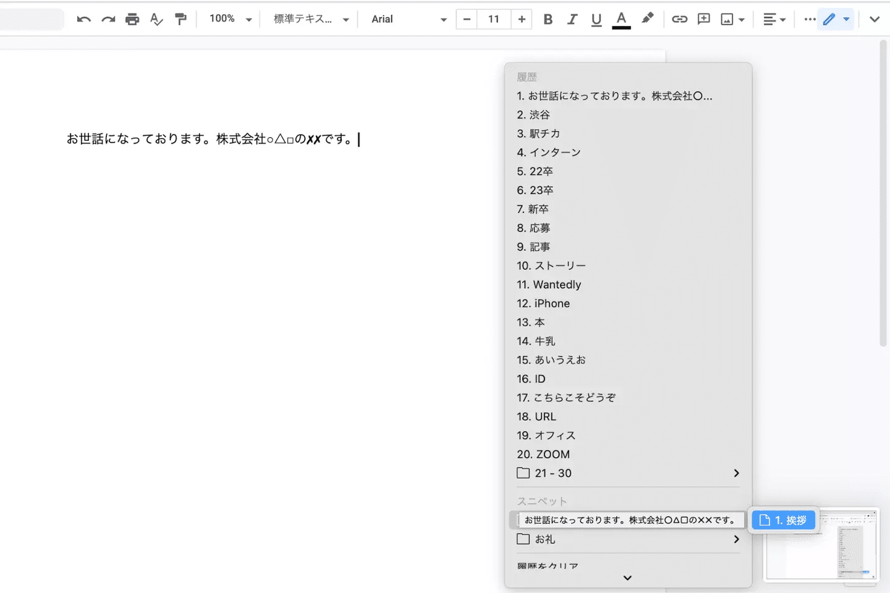Insert a link using chain icon
Image resolution: width=890 pixels, height=593 pixels.
pyautogui.click(x=679, y=19)
